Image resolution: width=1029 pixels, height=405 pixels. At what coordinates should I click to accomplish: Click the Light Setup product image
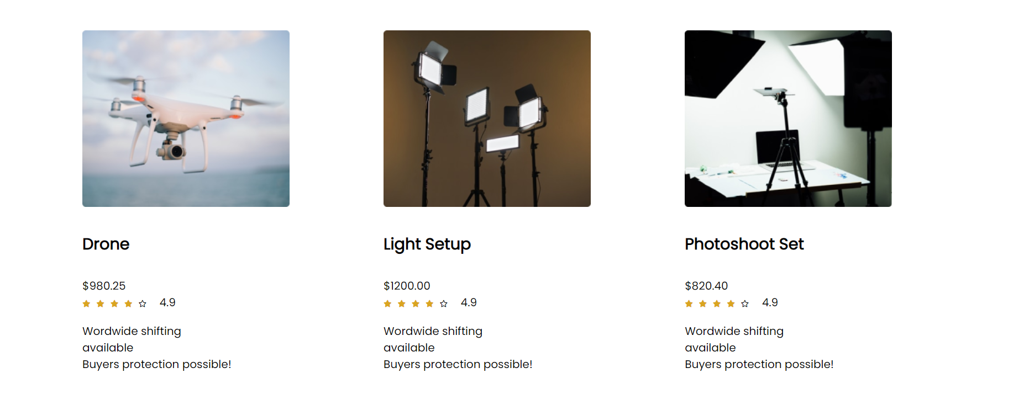pos(487,118)
